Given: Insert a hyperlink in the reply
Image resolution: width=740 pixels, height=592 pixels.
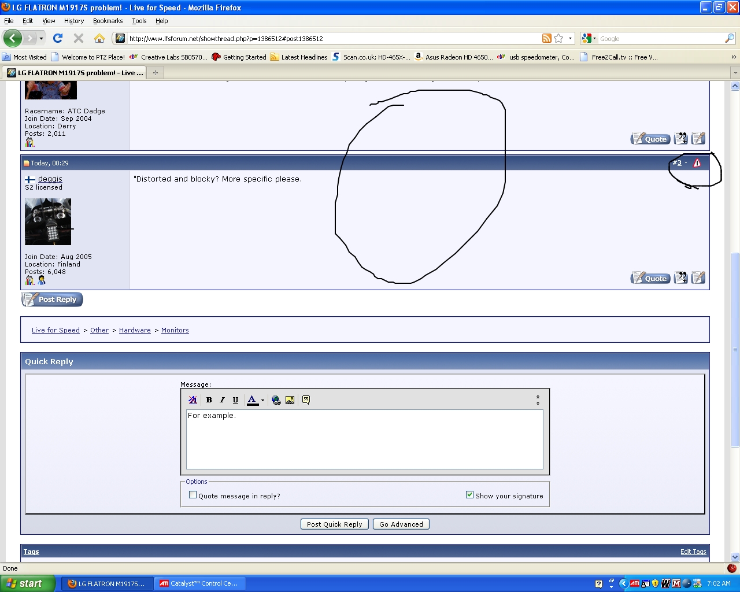Looking at the screenshot, I should click(276, 399).
